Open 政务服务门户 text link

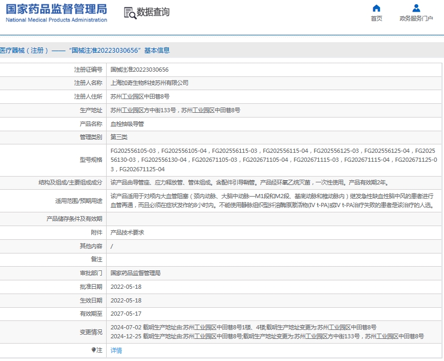[416, 18]
